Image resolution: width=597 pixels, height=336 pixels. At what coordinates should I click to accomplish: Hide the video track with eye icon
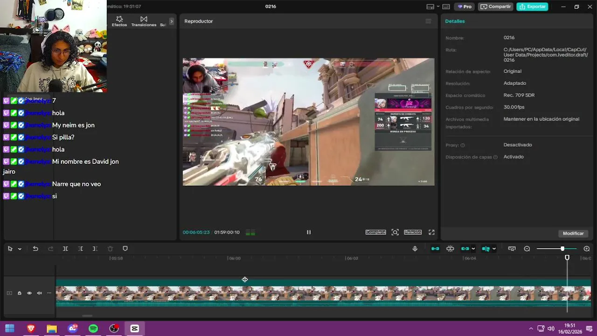coord(29,293)
